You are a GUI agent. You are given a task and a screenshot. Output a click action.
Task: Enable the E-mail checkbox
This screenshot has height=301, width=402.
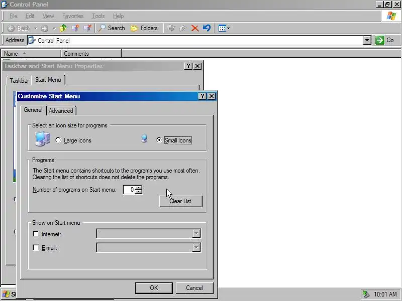click(x=36, y=248)
